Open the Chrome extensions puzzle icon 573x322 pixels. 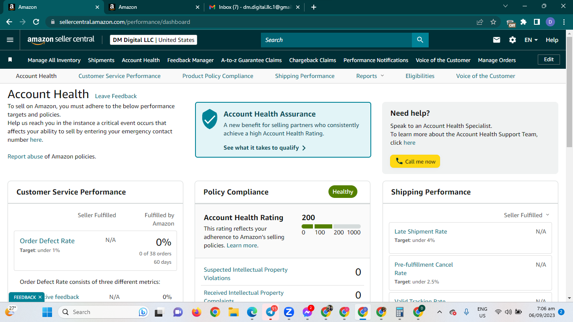point(524,22)
